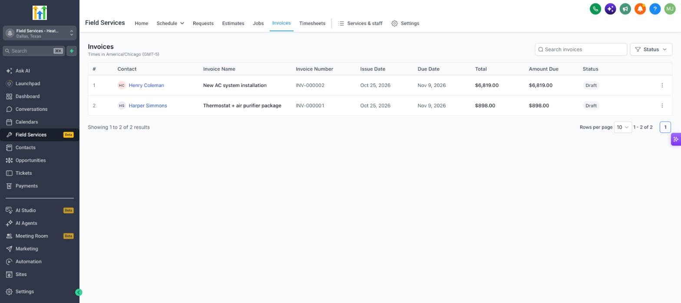Select page 1 in pagination
The height and width of the screenshot is (303, 681).
pyautogui.click(x=665, y=127)
